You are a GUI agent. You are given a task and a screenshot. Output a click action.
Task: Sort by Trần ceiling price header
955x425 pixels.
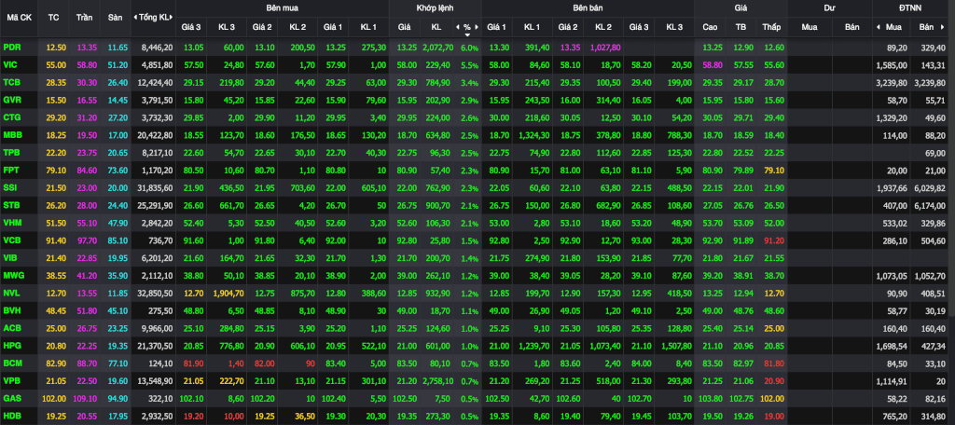(84, 17)
